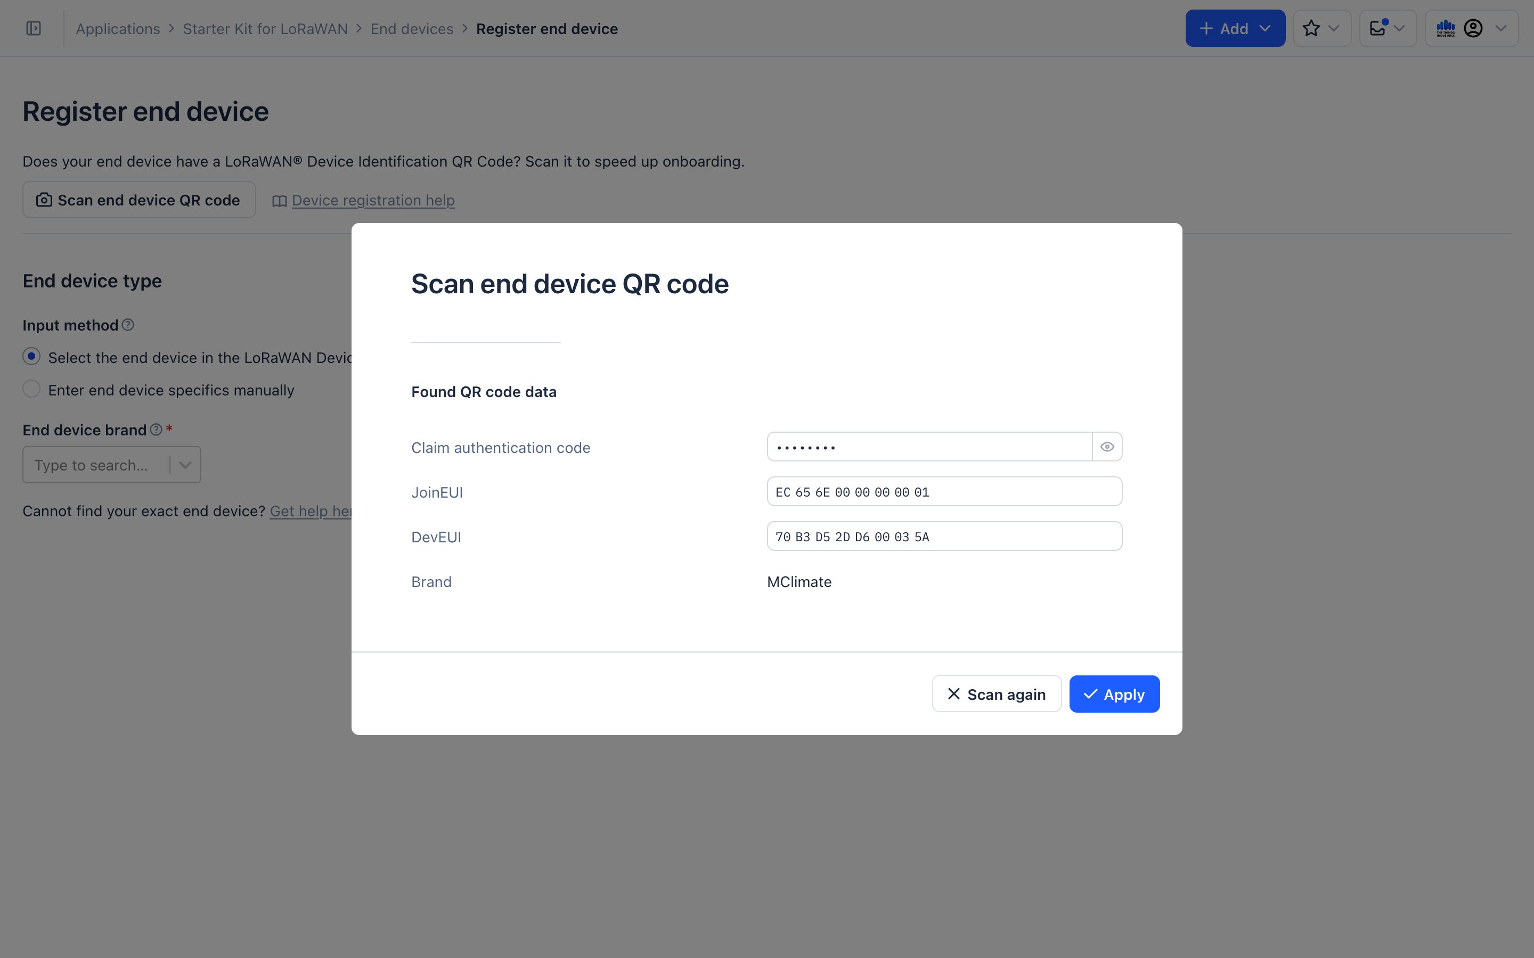Choose Enter end device specifics manually
Screen dimensions: 1534x958
[32, 389]
